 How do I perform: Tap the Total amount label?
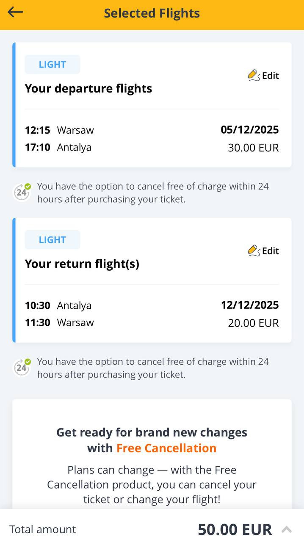[42, 529]
